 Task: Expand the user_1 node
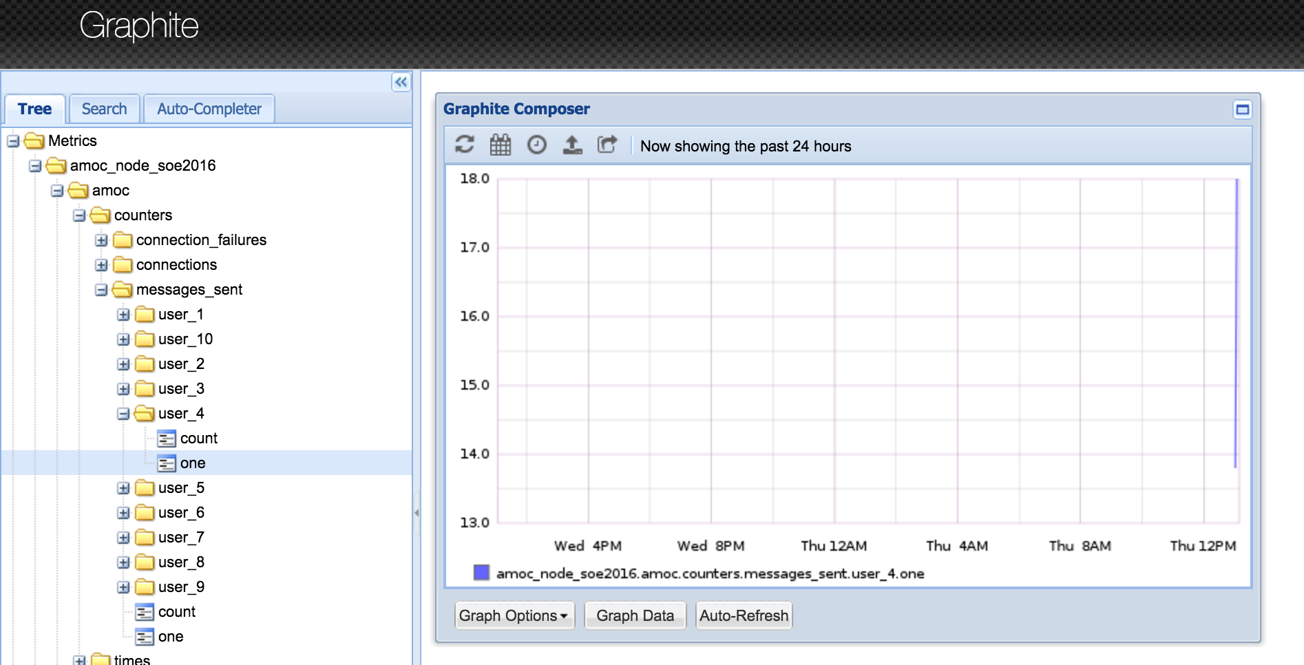pos(123,315)
